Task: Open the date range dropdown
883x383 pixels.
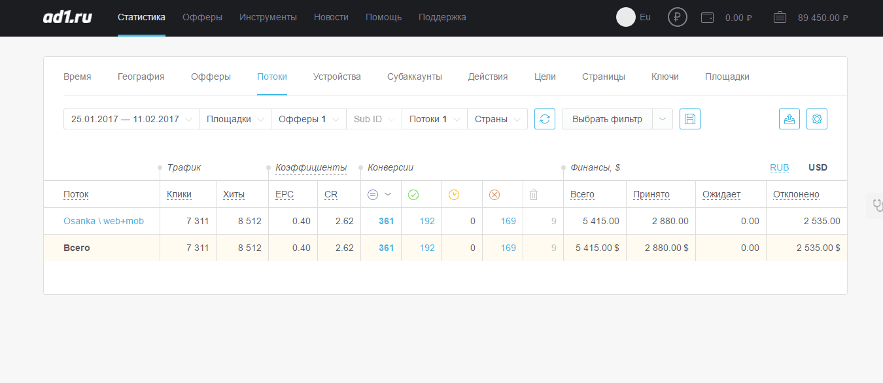Action: 131,119
